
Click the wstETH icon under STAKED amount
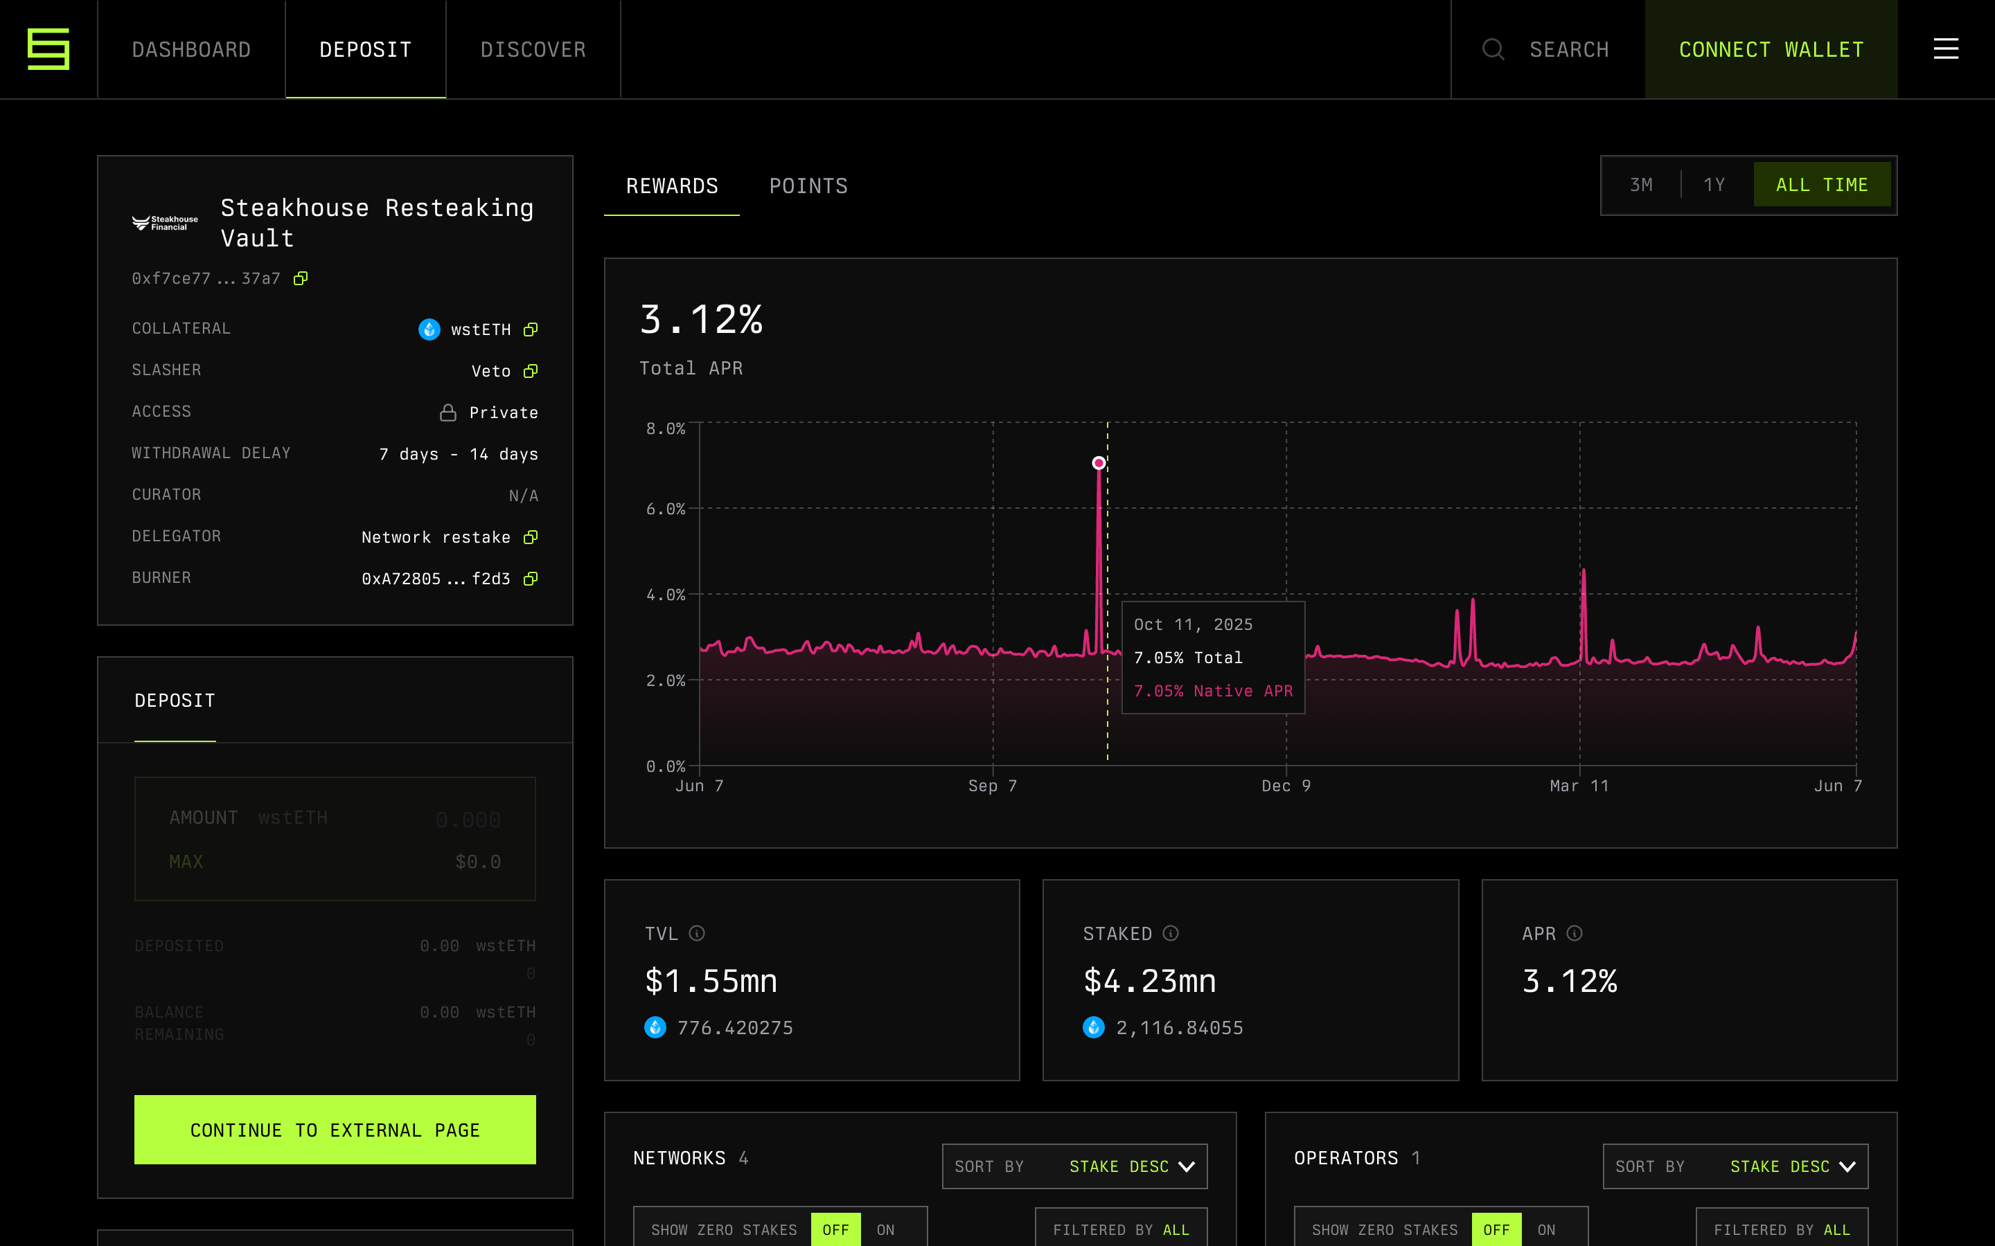(1094, 1028)
